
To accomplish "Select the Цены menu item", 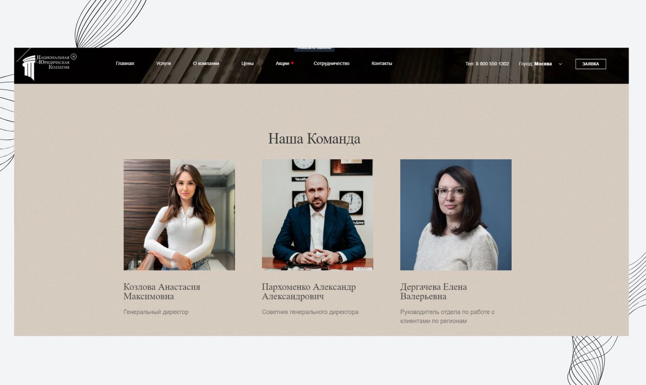I will (x=247, y=64).
